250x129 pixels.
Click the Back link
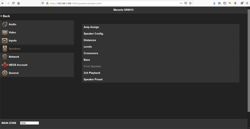(x=5, y=16)
